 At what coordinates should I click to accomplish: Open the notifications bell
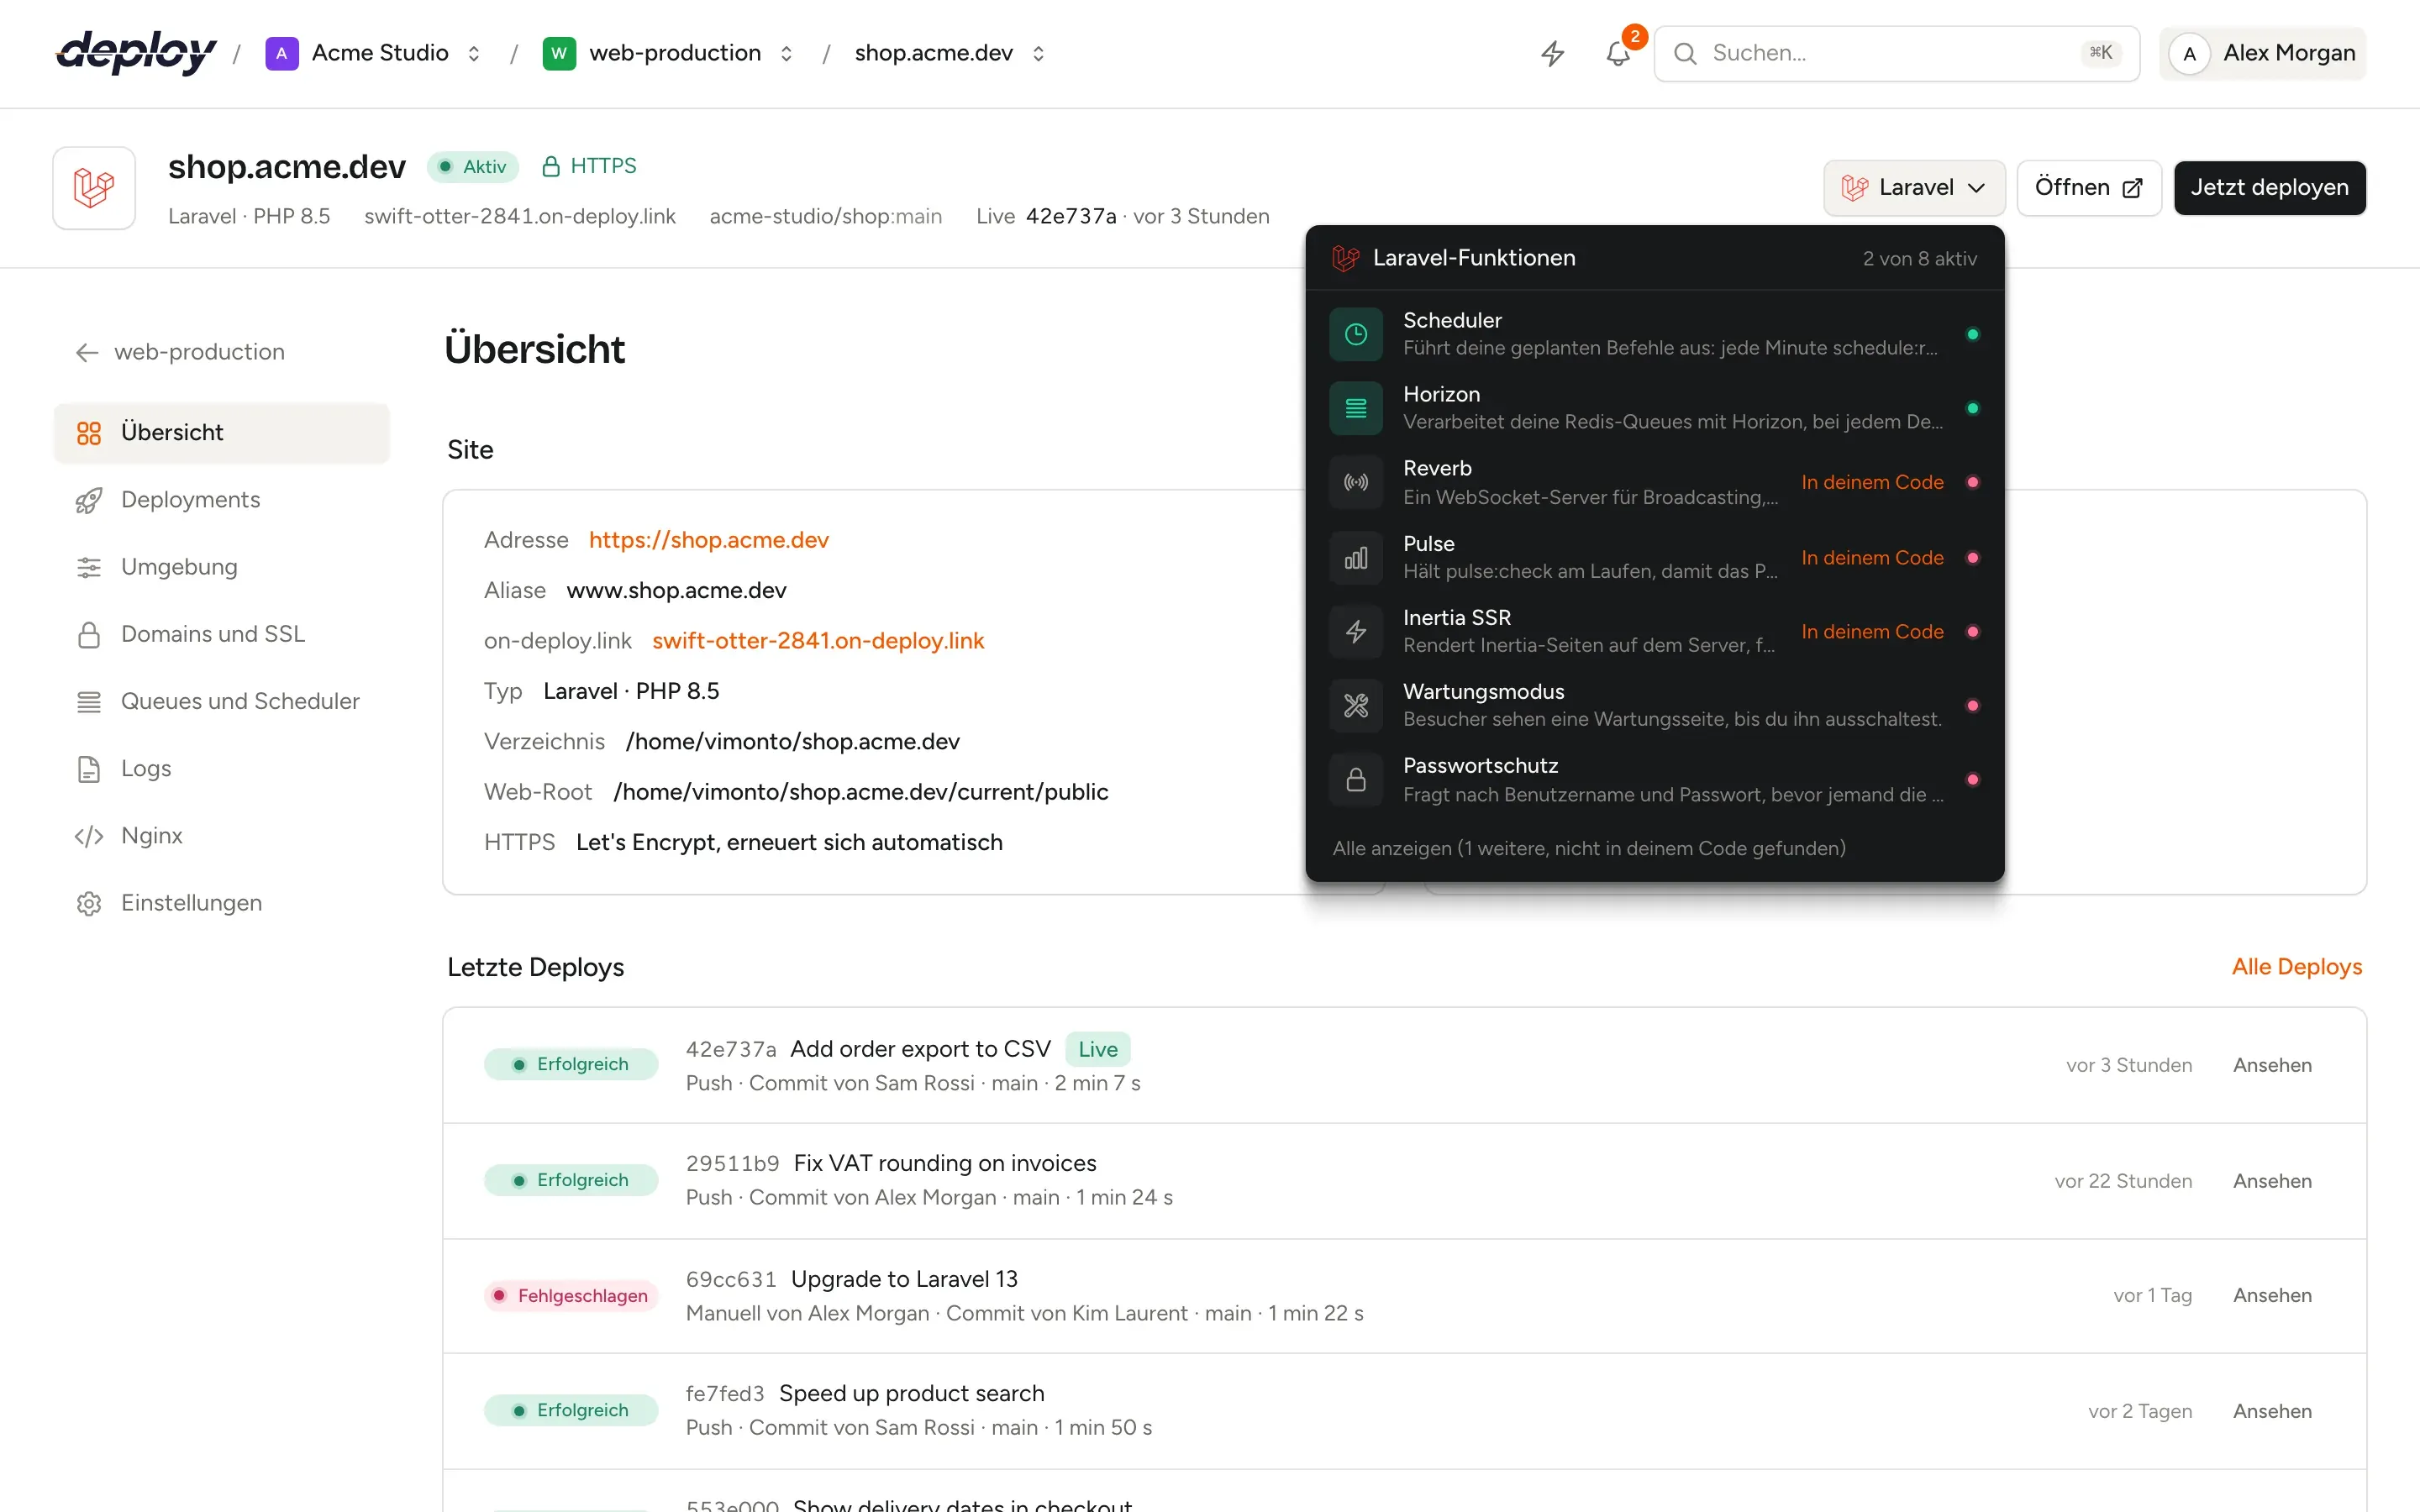[x=1618, y=53]
